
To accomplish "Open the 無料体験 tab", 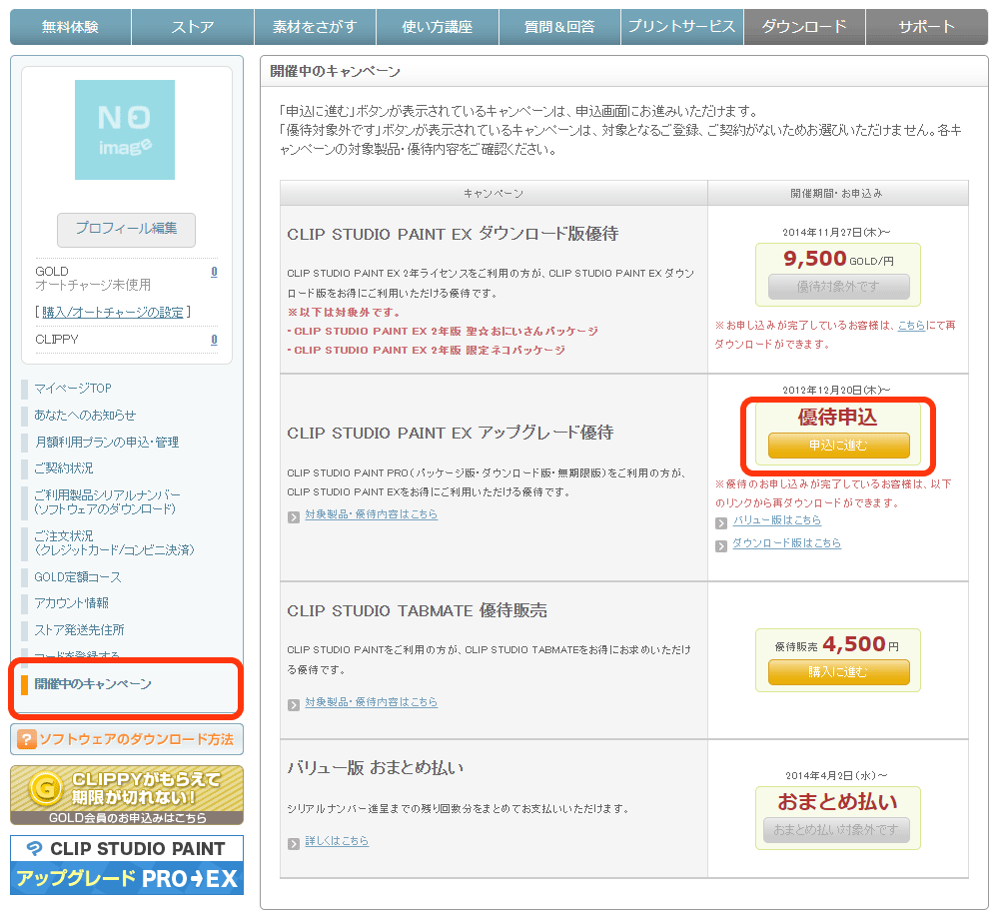I will [70, 27].
